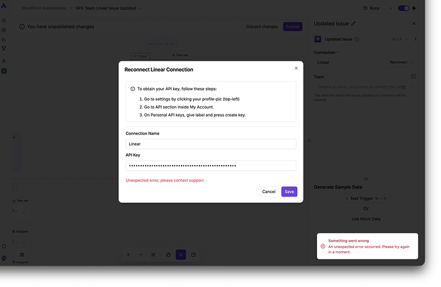Click the info icon in unpublished changes banner
Screen dimensions: 441x287
tap(22, 27)
